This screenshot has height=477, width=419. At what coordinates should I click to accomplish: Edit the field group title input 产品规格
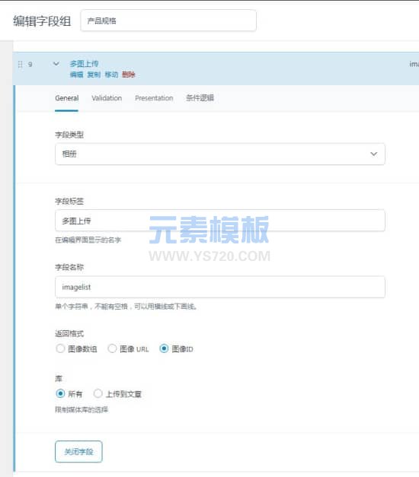pyautogui.click(x=168, y=21)
